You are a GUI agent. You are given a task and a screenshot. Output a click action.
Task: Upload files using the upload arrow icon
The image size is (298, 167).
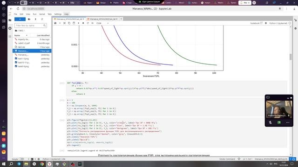click(x=35, y=19)
